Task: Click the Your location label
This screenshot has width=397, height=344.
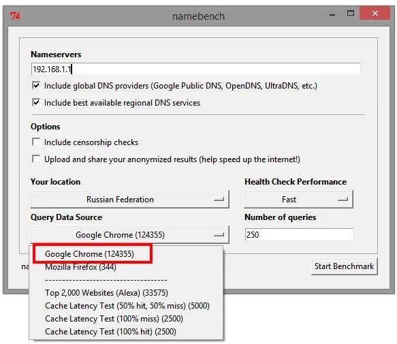Action: [55, 182]
